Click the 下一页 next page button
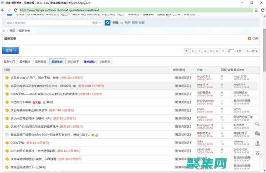Image resolution: width=266 pixels, height=173 pixels. click(x=252, y=51)
